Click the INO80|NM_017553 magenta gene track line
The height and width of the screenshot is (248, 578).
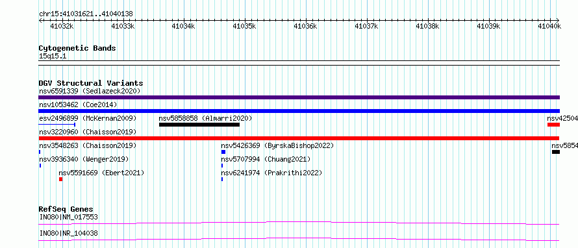[299, 223]
